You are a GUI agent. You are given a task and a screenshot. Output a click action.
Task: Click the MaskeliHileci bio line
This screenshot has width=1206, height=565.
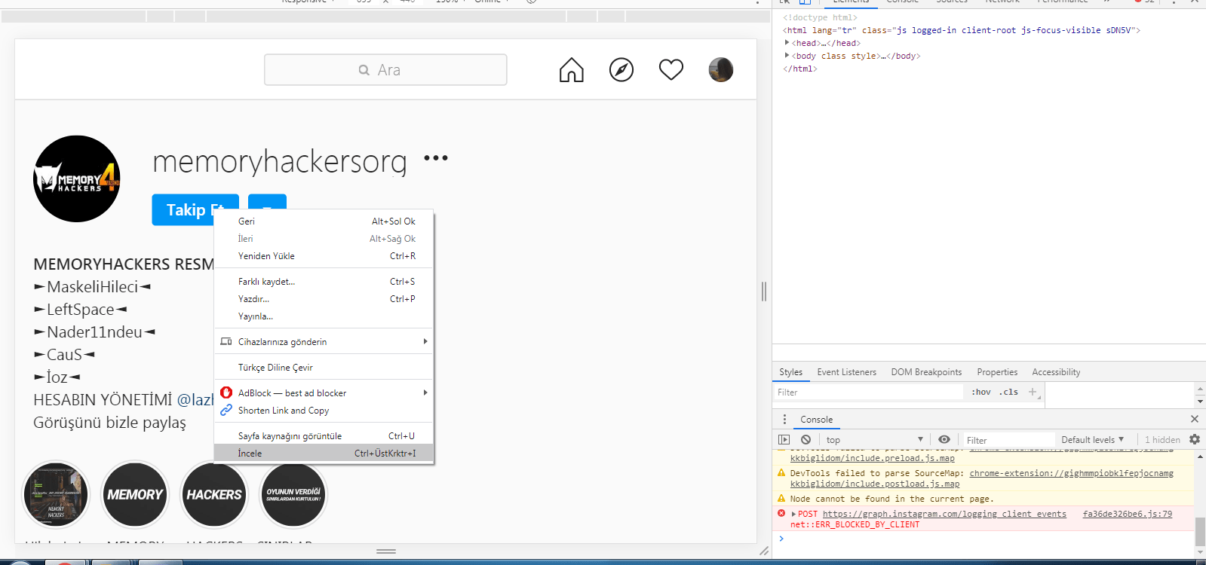[x=93, y=287]
